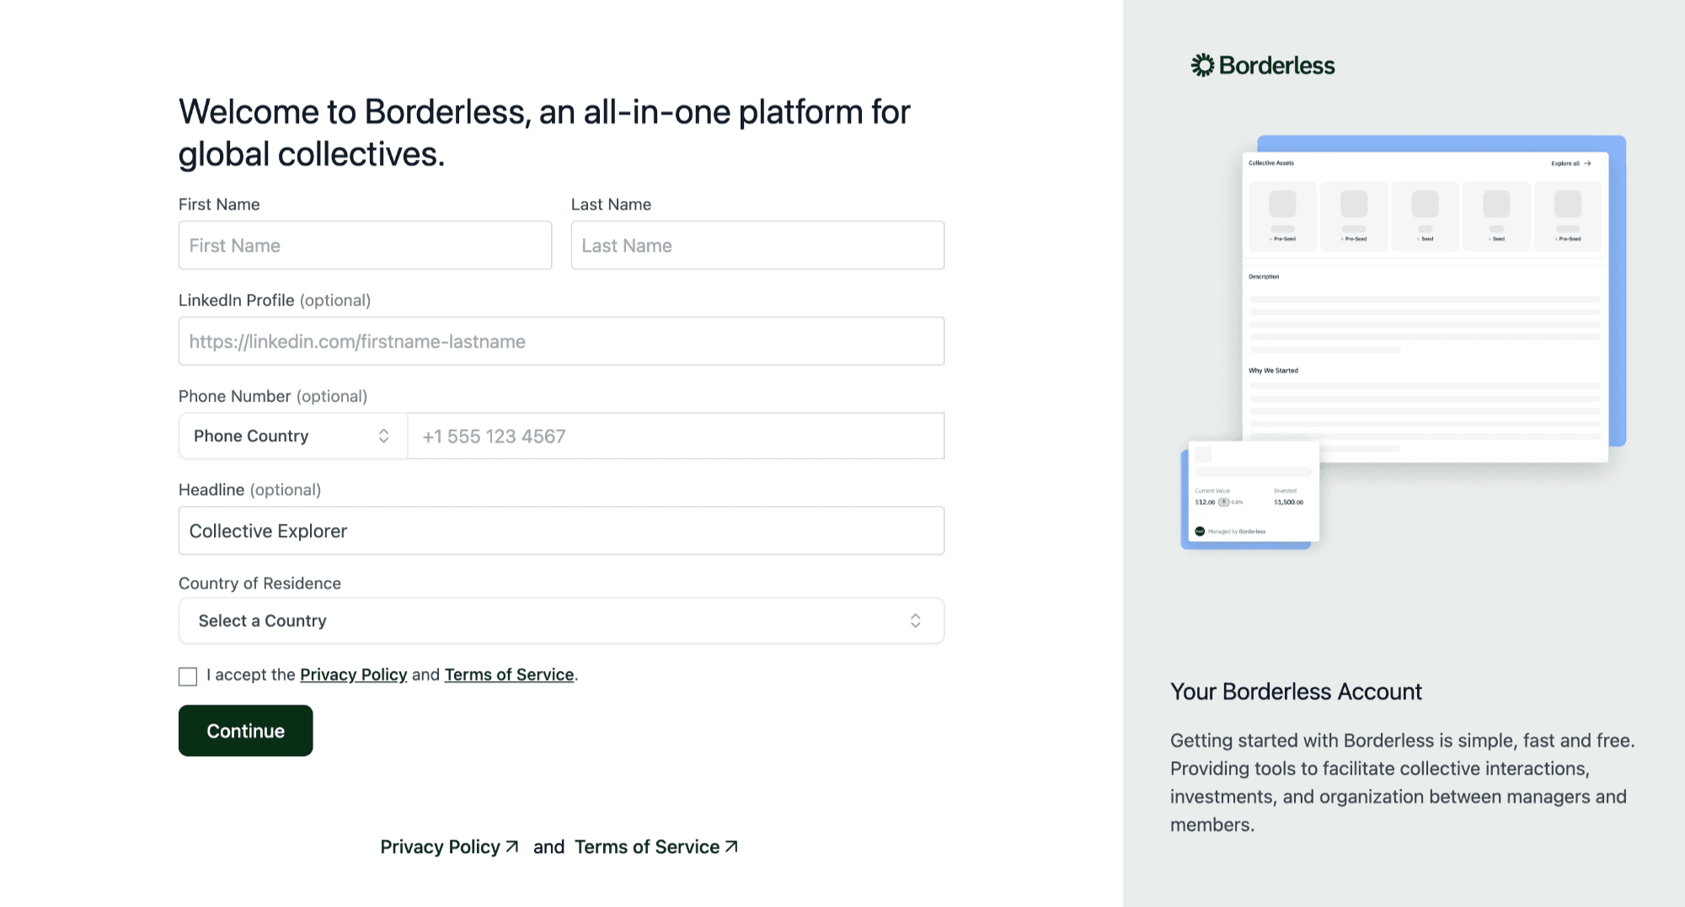Click the Privacy Policy external arrow icon
The width and height of the screenshot is (1685, 907).
click(x=512, y=846)
